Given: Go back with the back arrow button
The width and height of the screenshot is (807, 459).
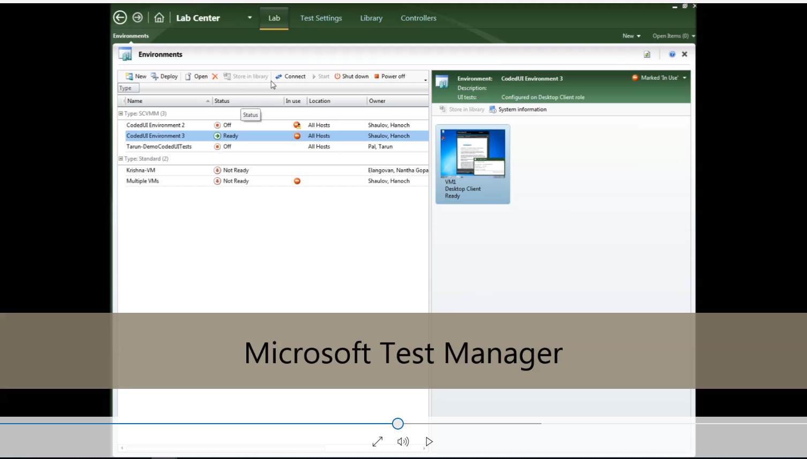Looking at the screenshot, I should 120,18.
